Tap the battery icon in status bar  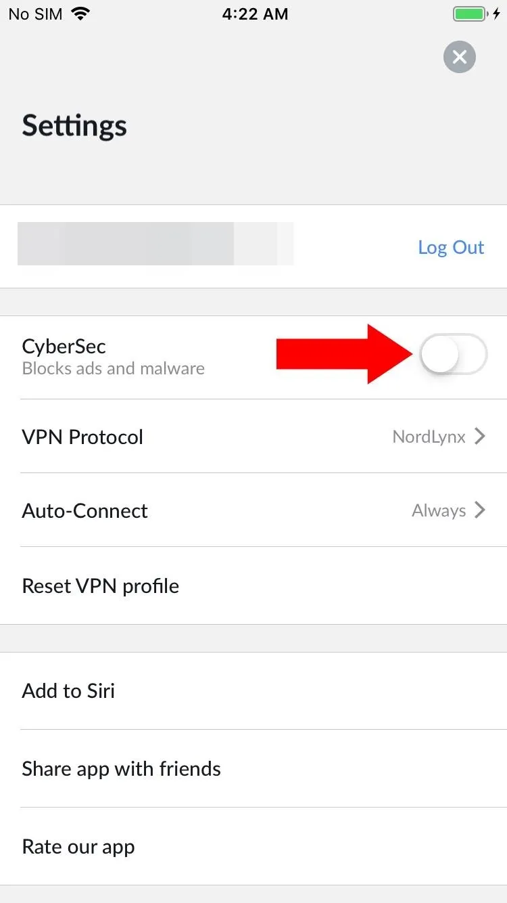tap(470, 14)
